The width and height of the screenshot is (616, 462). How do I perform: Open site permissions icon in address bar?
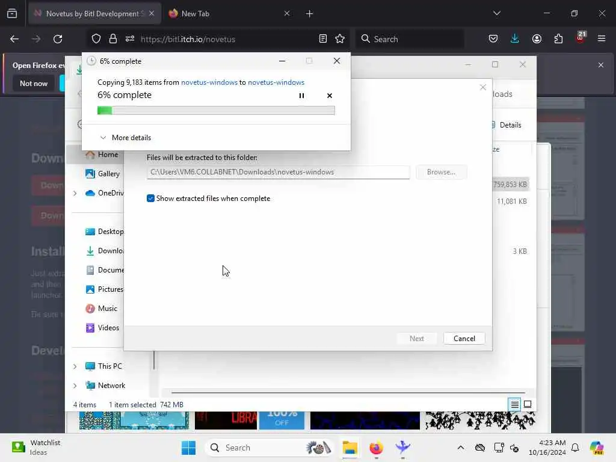point(130,39)
